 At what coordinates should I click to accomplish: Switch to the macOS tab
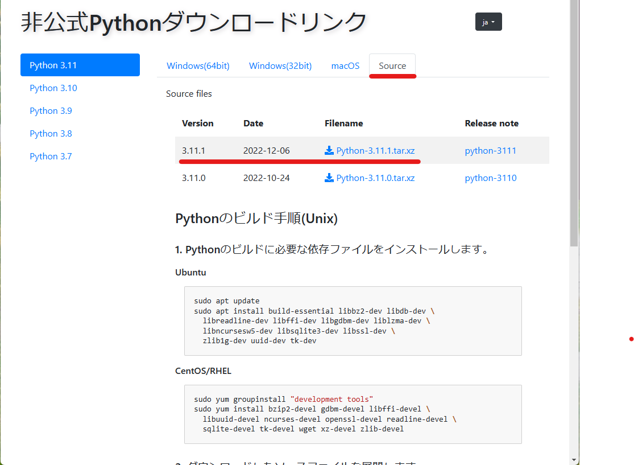345,65
